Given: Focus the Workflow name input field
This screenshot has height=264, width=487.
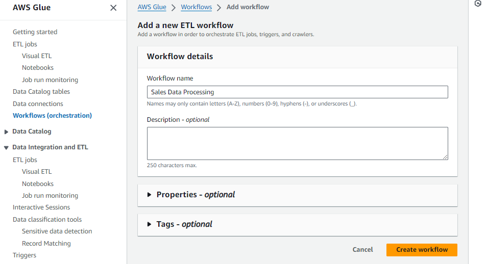Looking at the screenshot, I should tap(297, 92).
